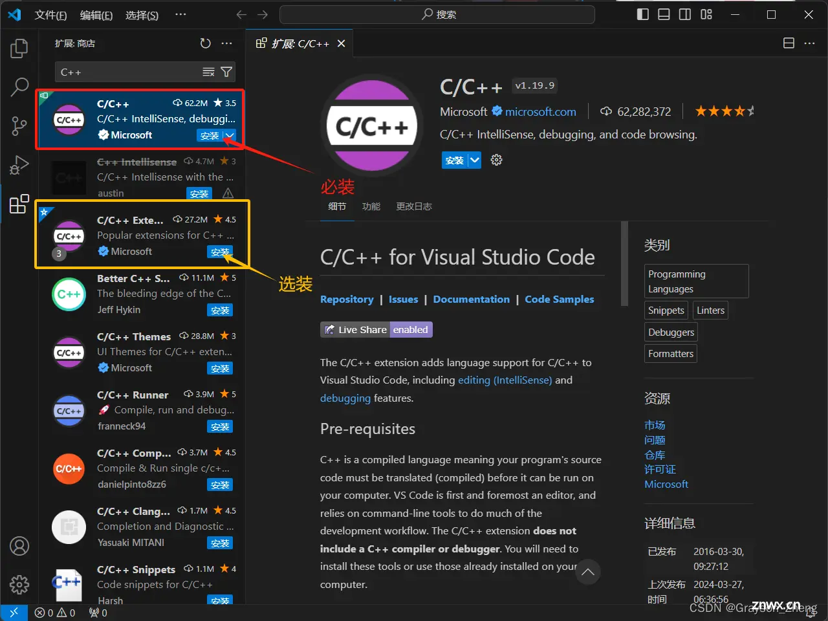Install C/C++ Extension Pack

(220, 252)
